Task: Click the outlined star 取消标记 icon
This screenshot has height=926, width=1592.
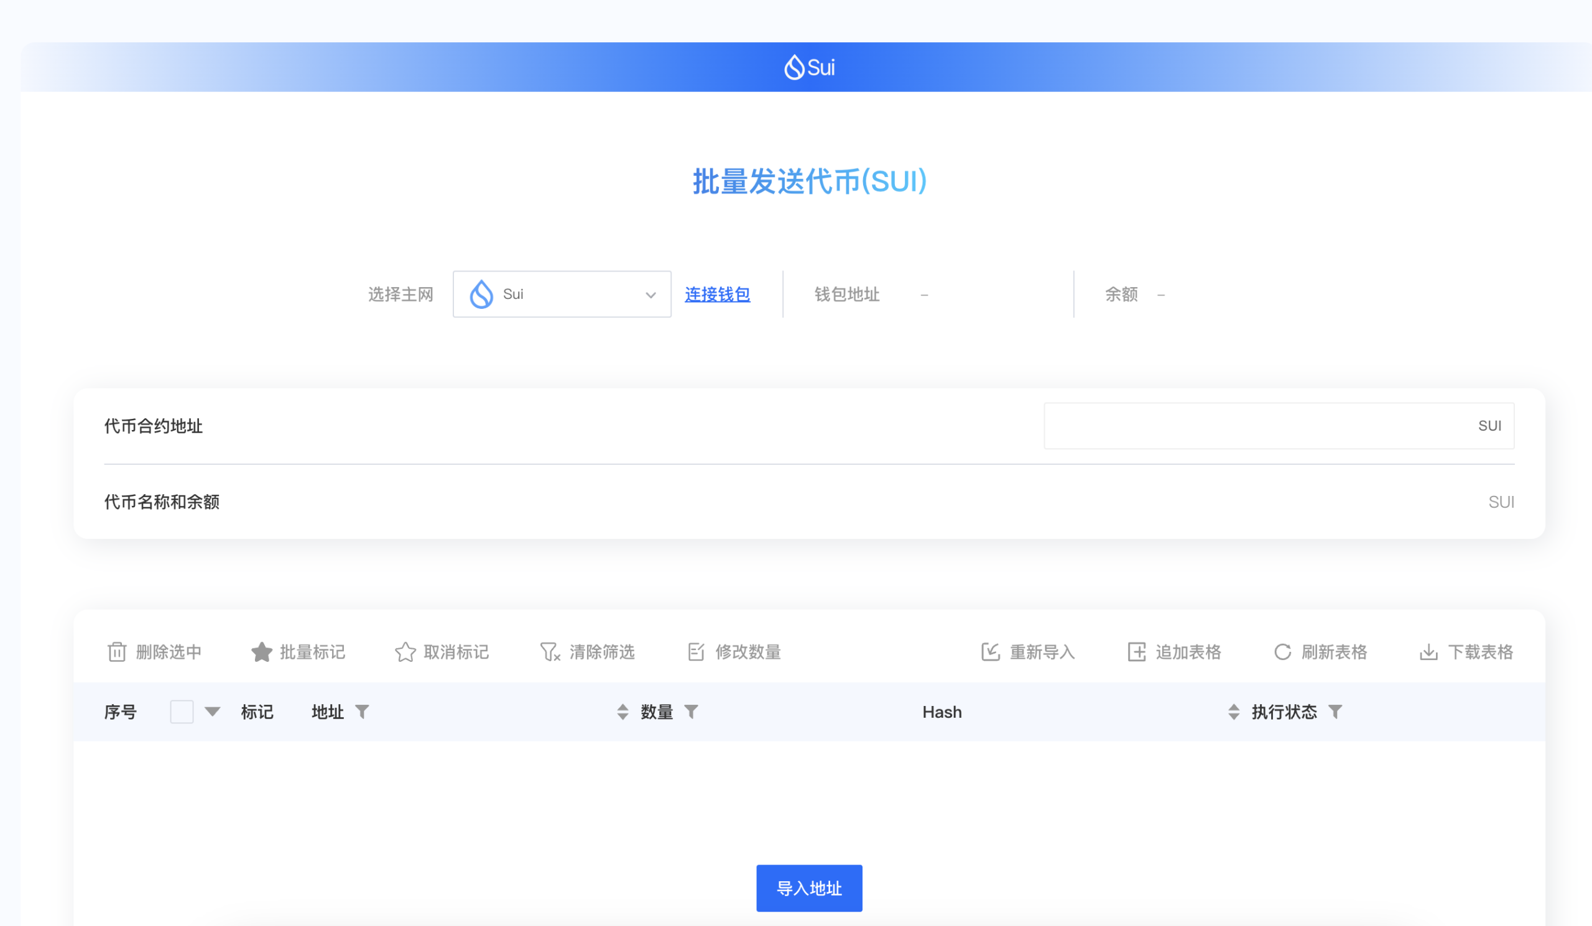Action: click(x=405, y=652)
